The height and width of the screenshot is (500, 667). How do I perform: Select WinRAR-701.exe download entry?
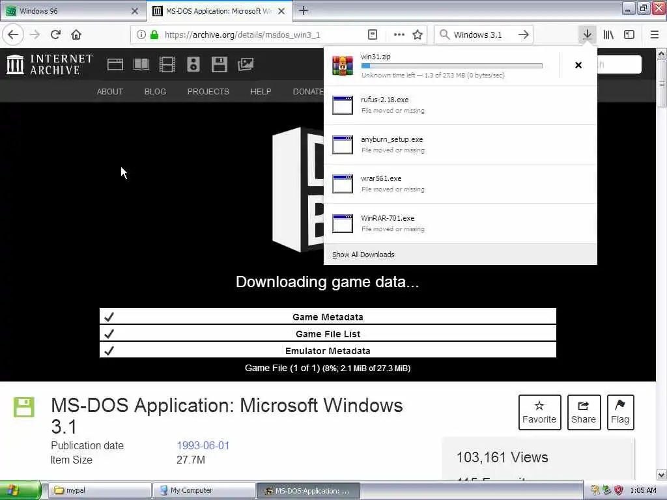461,223
